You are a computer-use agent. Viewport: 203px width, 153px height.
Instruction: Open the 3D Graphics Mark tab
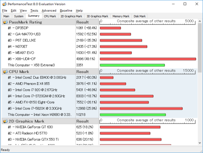(x=97, y=16)
